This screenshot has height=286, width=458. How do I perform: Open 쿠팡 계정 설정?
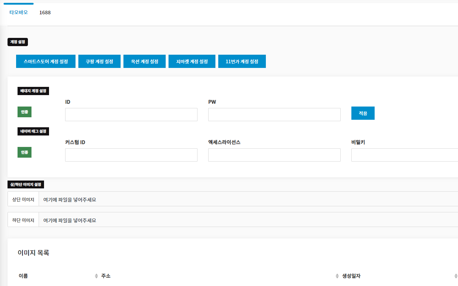99,61
